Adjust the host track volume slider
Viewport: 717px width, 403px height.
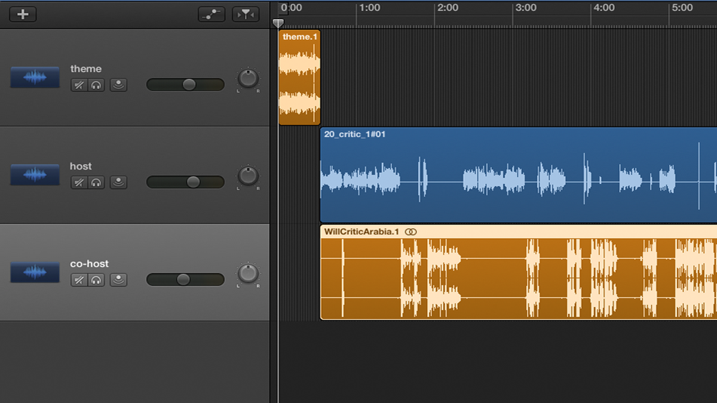click(192, 182)
